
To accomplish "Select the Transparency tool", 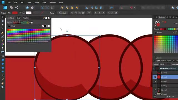I will pos(3,48).
